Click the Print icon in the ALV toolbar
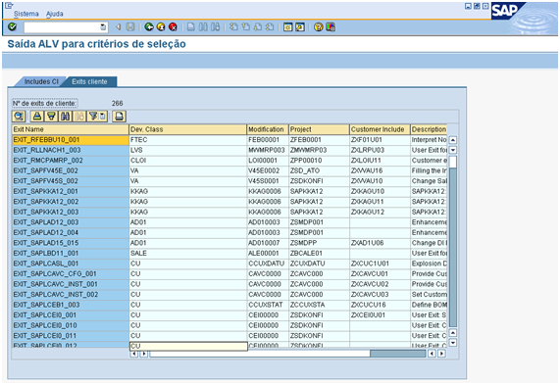Viewport: 560px width, 383px height. [x=120, y=117]
